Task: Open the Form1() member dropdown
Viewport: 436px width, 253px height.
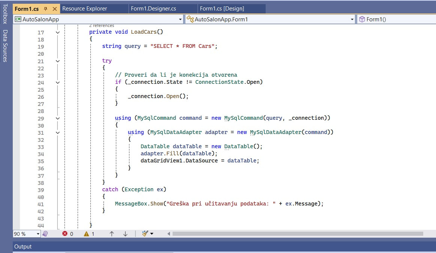Action: 397,19
